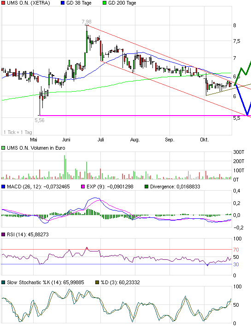Click the 200T volume axis value

point(239,161)
